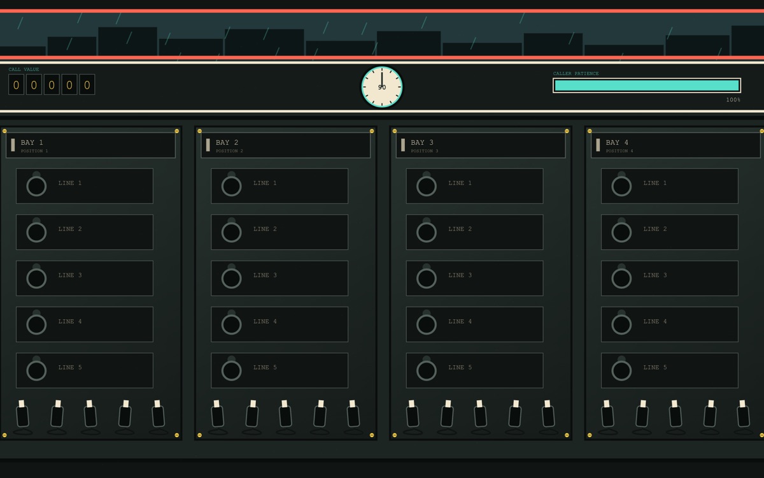The width and height of the screenshot is (764, 478).
Task: Select the Line 1 jack socket in Bay 3
Action: (427, 186)
